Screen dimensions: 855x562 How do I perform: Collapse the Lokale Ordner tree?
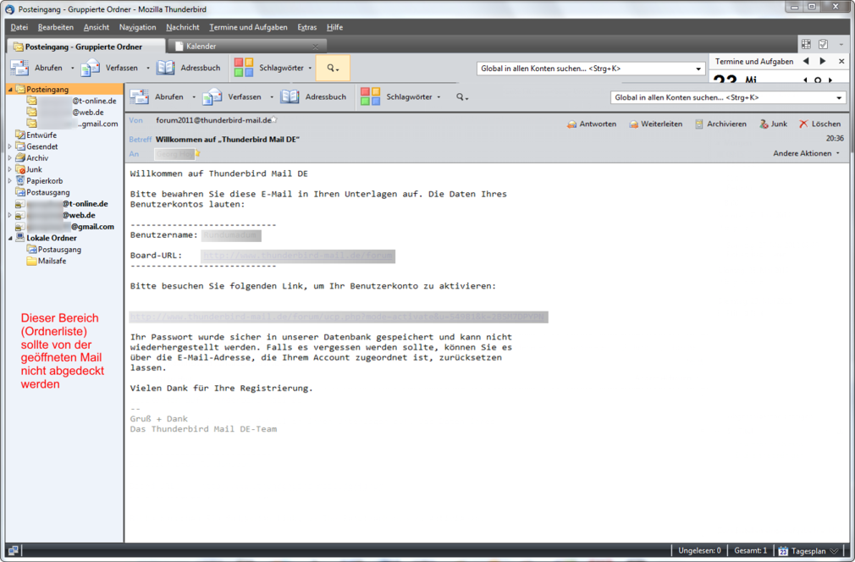coord(10,238)
